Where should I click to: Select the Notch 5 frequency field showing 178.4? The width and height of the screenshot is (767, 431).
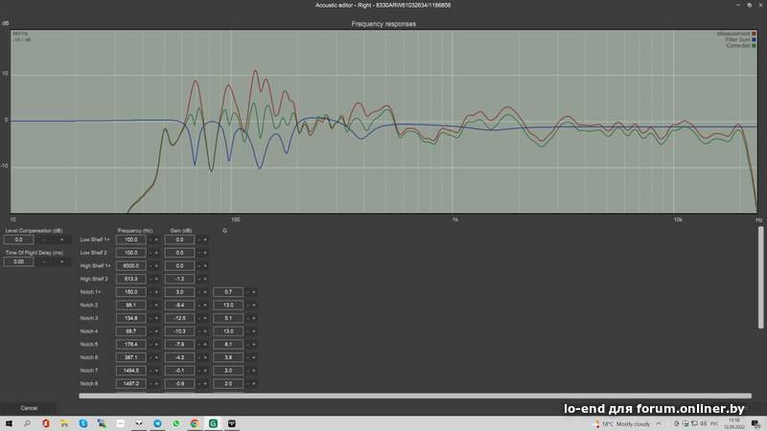point(130,345)
